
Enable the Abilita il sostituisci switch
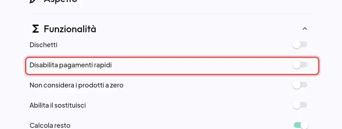[x=300, y=105]
